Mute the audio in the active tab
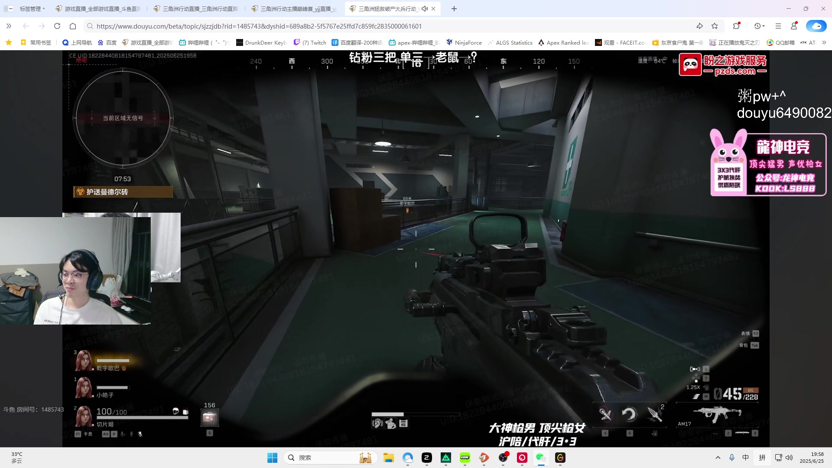Viewport: 832px width, 468px height. point(425,9)
